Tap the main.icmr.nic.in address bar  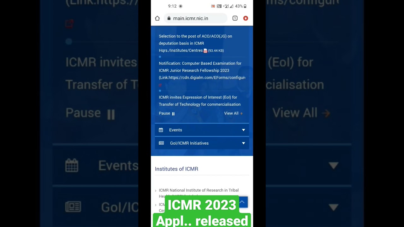(196, 18)
